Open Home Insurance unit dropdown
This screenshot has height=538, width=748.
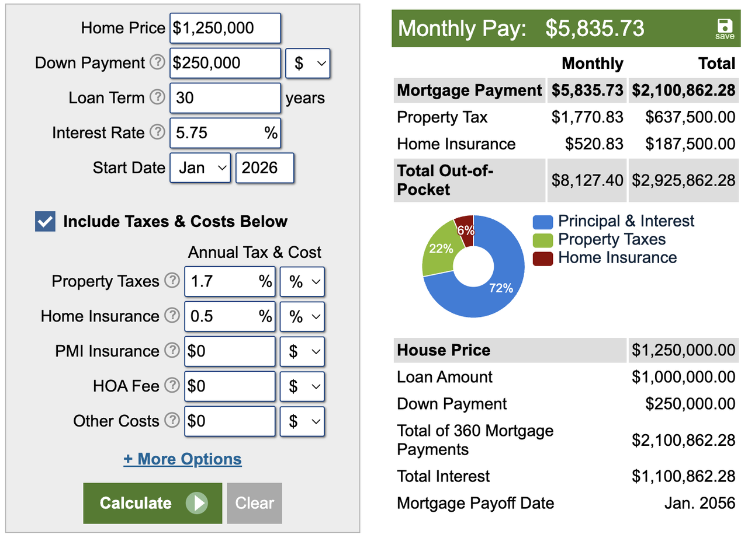click(302, 317)
